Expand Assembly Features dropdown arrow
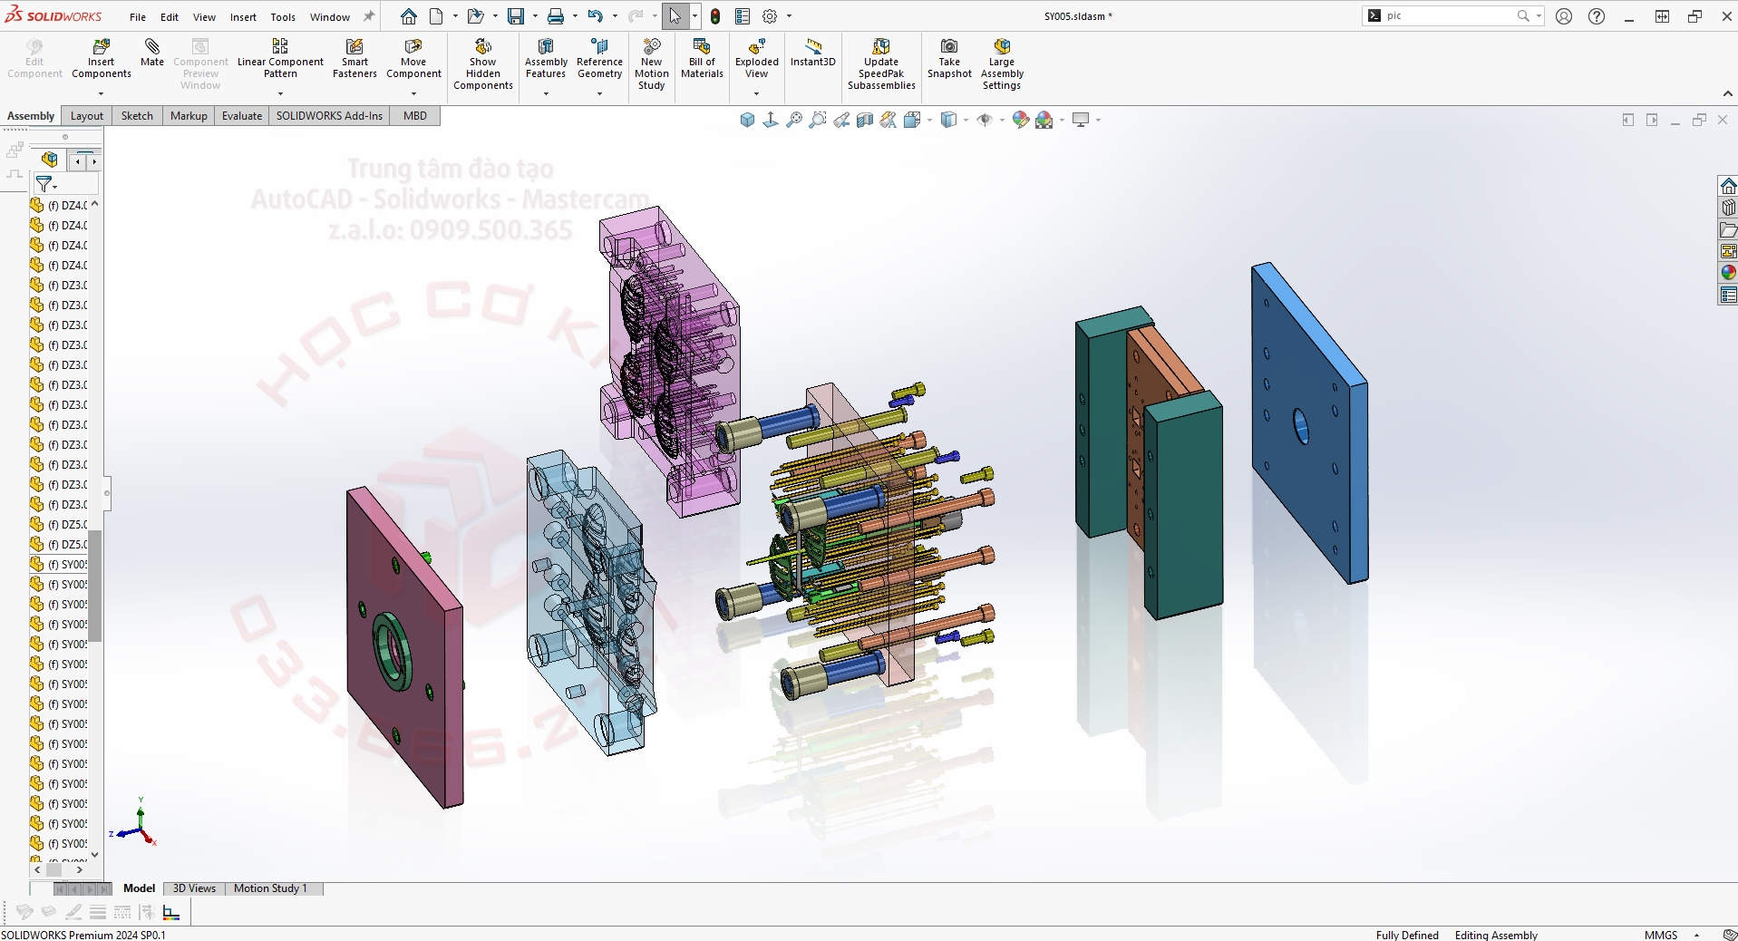The width and height of the screenshot is (1738, 941). [546, 93]
